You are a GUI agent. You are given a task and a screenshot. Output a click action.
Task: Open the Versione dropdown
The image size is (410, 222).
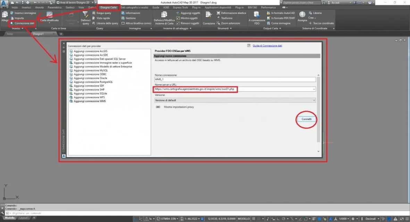coord(314,100)
